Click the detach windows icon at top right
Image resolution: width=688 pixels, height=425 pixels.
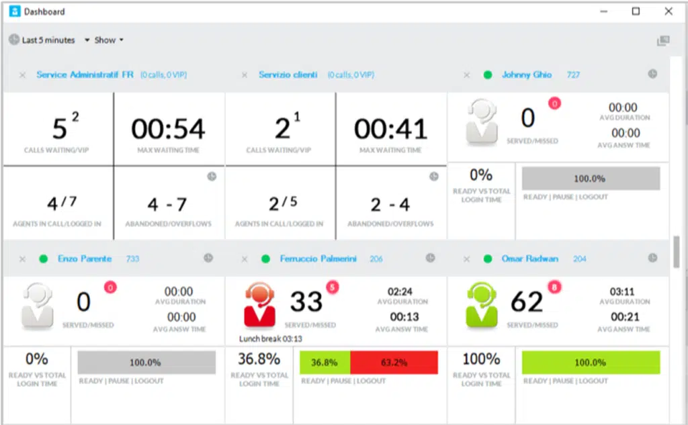click(x=663, y=41)
